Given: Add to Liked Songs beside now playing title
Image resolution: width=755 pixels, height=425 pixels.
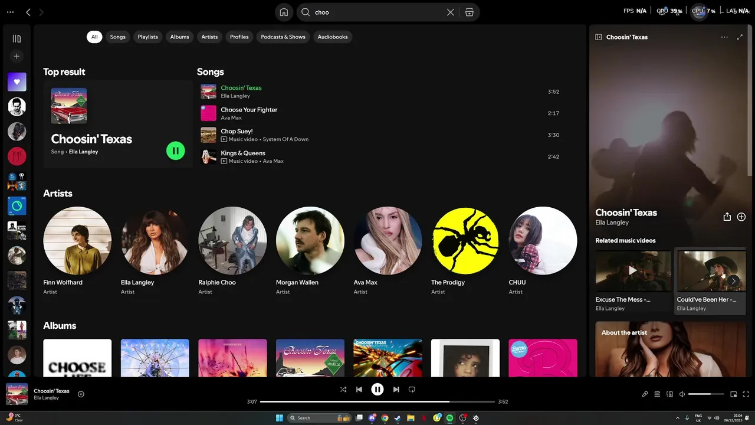Looking at the screenshot, I should click(x=81, y=394).
